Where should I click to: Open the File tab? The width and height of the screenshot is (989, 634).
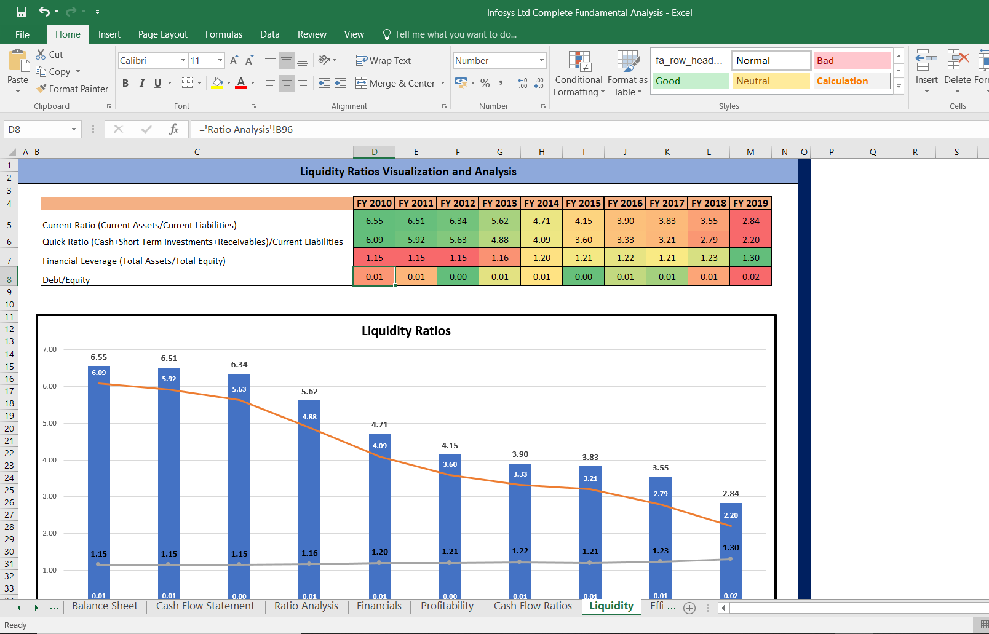click(x=23, y=34)
